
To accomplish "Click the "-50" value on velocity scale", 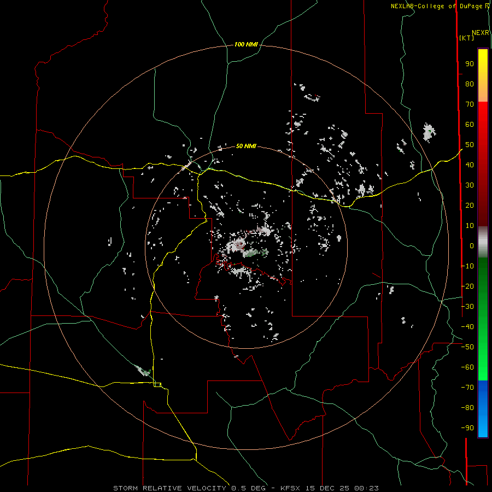I will click(x=467, y=347).
